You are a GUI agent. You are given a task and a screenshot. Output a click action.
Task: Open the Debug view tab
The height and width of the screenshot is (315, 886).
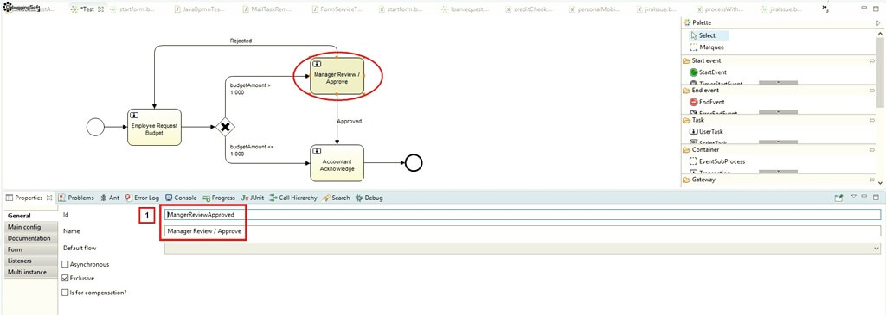[x=369, y=198]
